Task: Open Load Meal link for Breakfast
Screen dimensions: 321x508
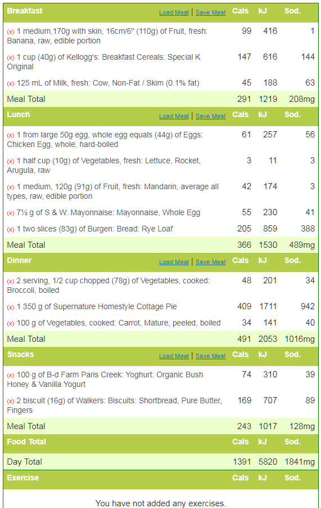Action: (174, 12)
